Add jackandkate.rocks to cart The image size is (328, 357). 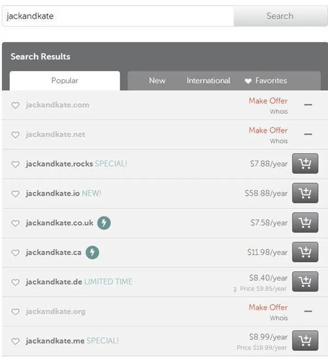pyautogui.click(x=305, y=164)
